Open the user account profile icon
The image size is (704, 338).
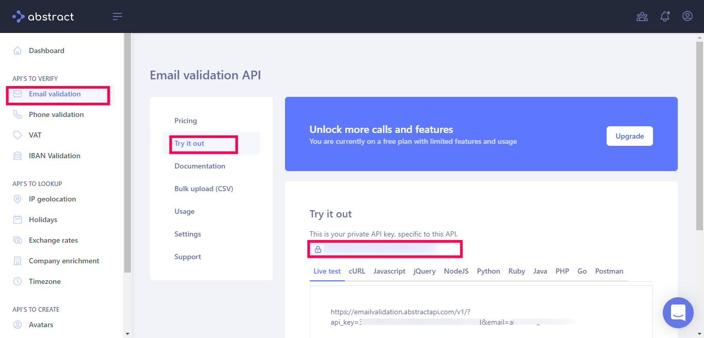(688, 16)
